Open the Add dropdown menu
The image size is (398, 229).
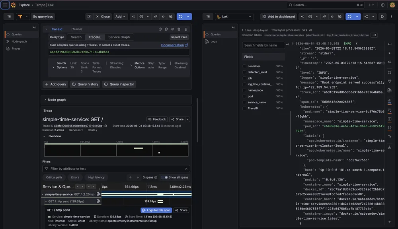[x=120, y=16]
